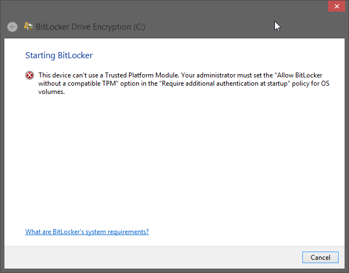Click "This device can't use" at message start

pyautogui.click(x=69, y=75)
